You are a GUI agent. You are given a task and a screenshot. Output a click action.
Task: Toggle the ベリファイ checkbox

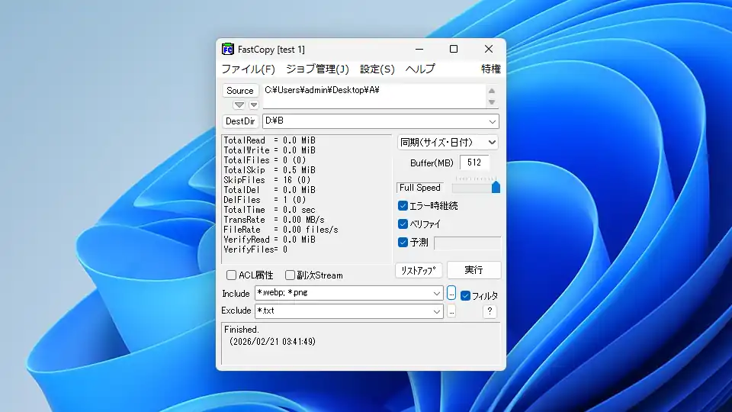point(403,224)
